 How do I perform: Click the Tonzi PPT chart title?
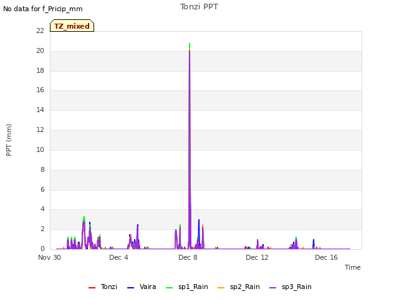[x=199, y=7]
